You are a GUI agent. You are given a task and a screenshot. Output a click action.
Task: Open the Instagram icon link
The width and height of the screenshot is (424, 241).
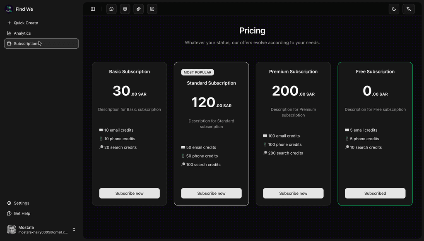[125, 9]
